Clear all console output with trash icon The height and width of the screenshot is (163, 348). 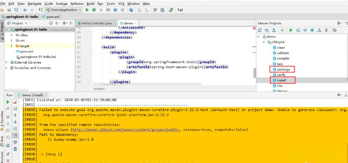coord(15,149)
